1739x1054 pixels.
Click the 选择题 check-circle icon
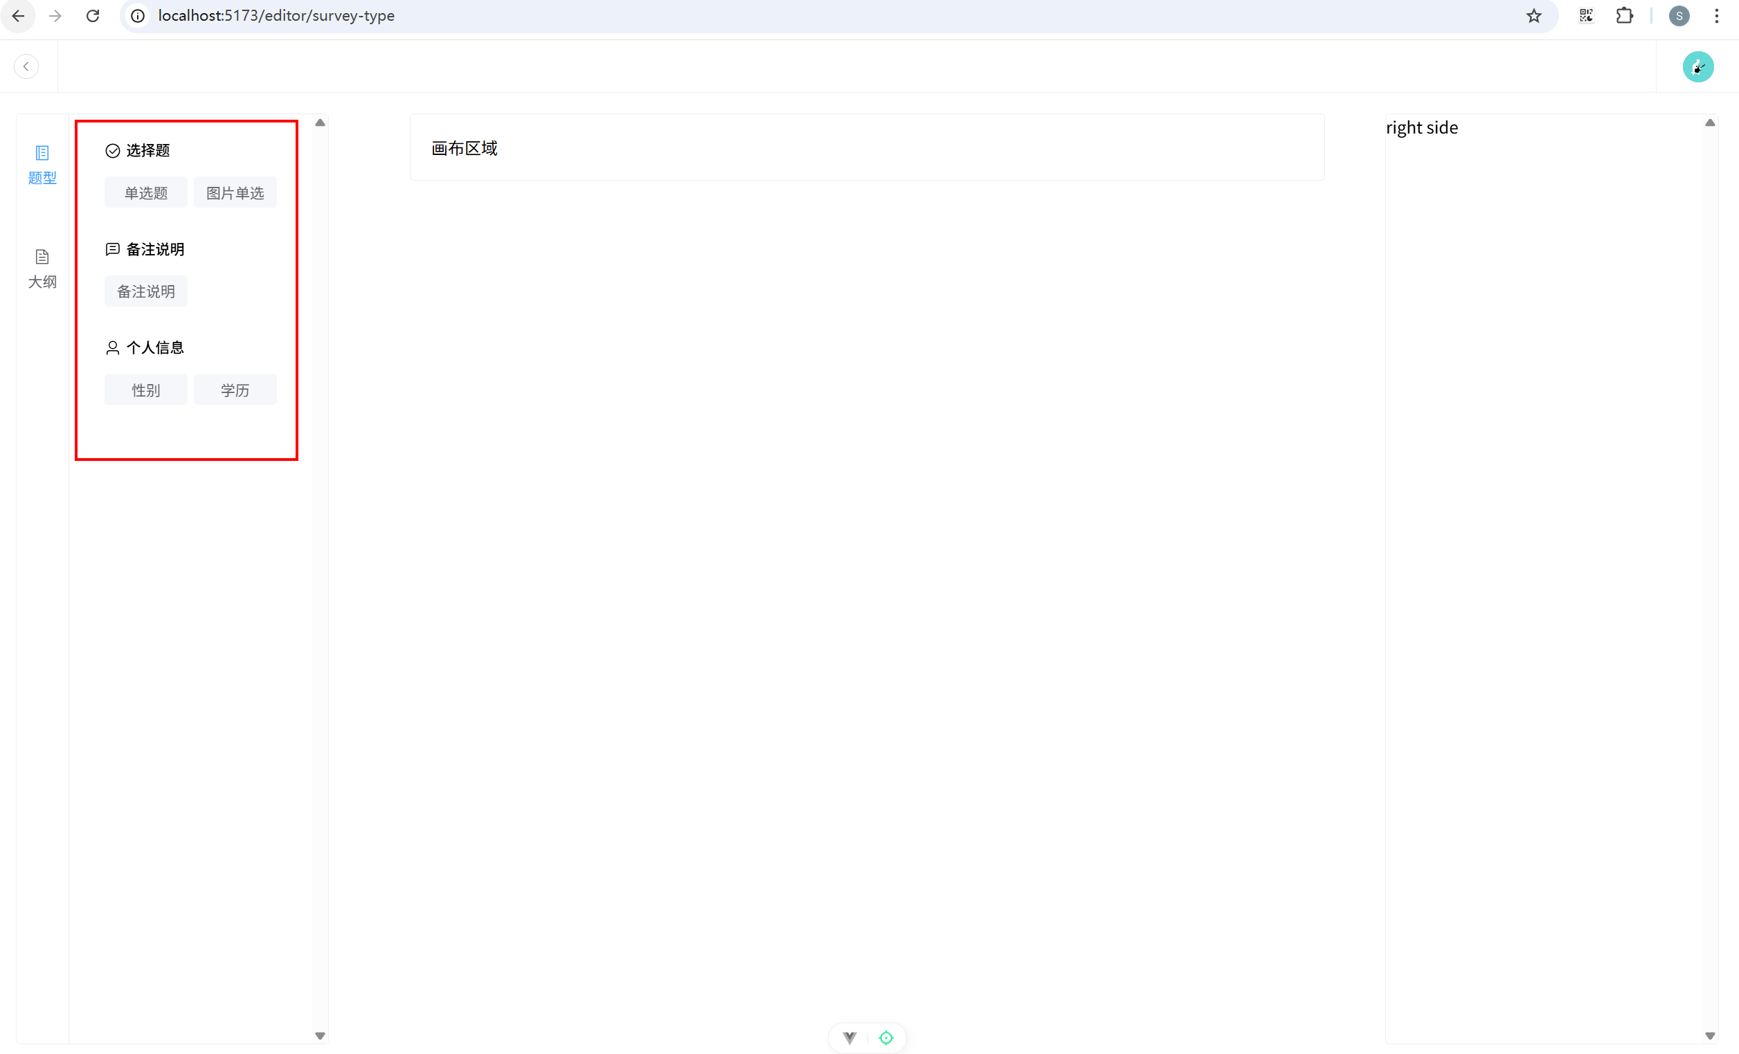click(x=112, y=150)
